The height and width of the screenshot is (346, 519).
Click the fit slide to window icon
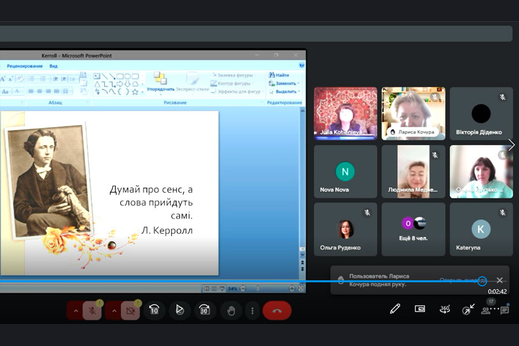[x=301, y=288]
